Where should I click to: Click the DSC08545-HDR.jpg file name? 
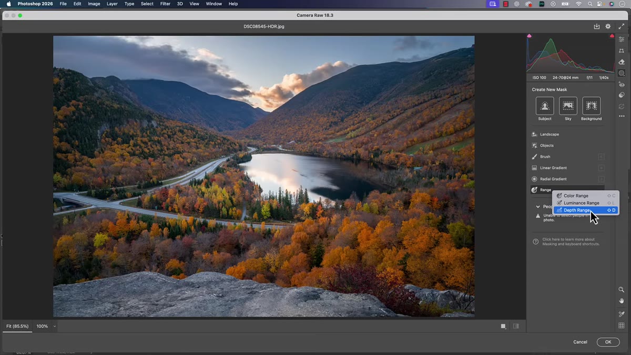tap(264, 26)
